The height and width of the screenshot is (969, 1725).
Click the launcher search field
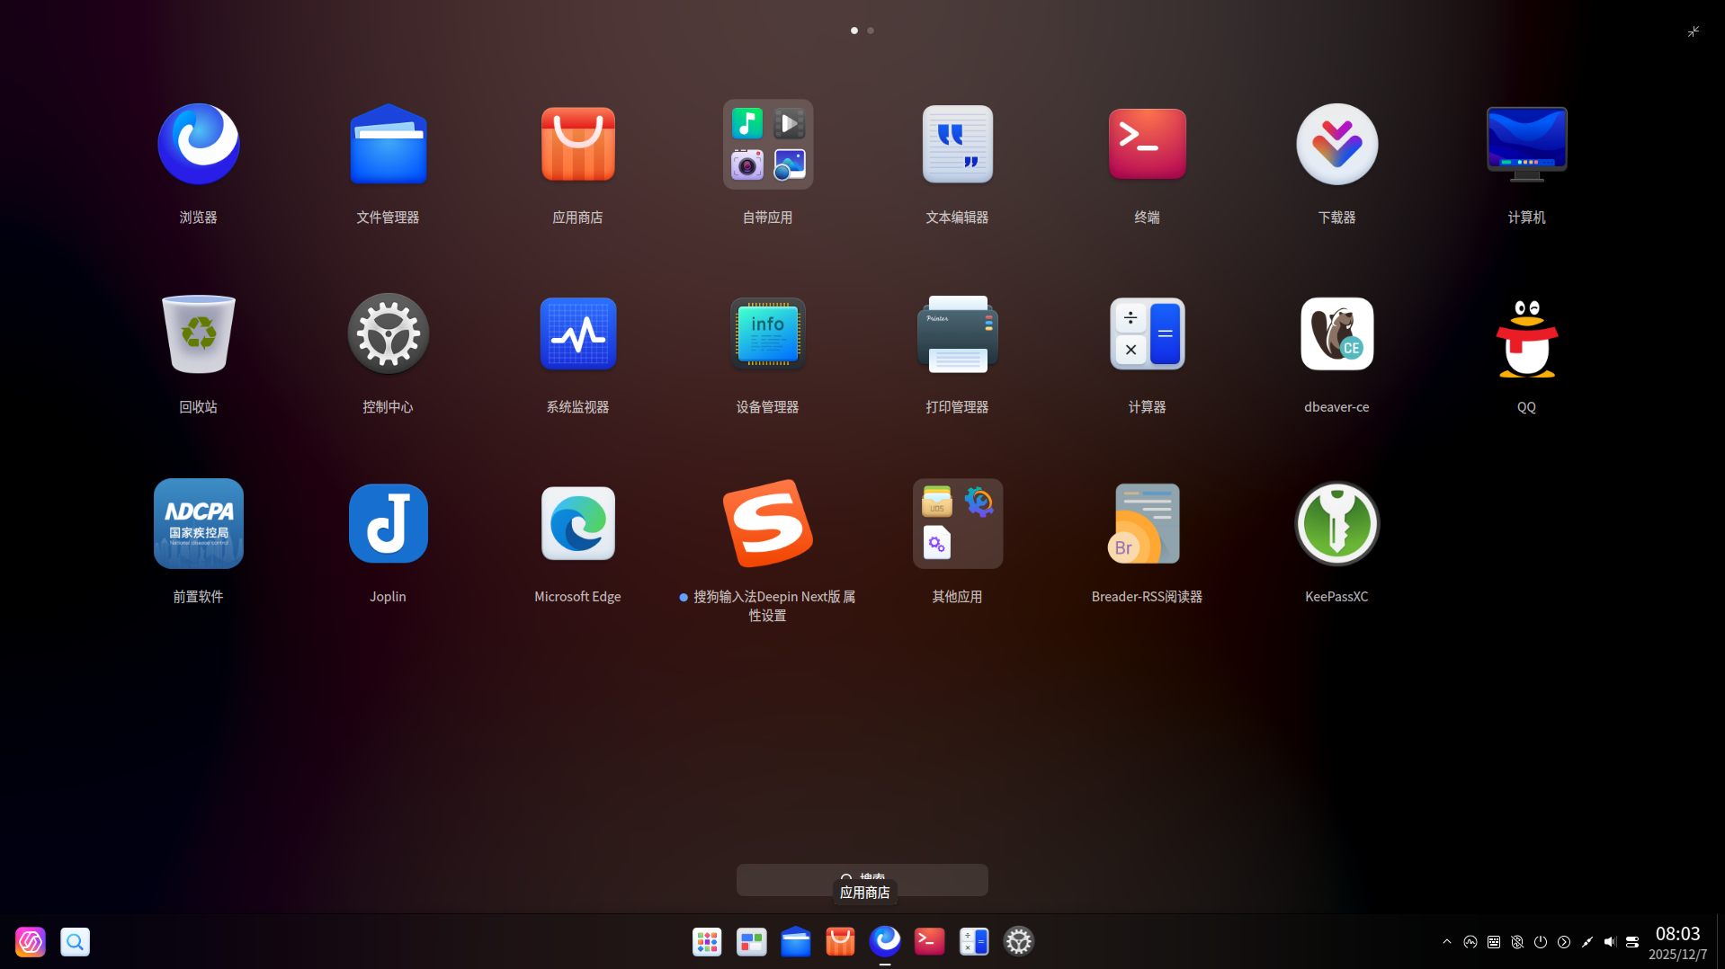point(862,880)
